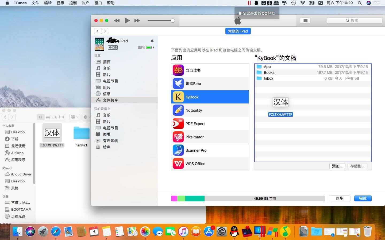Select 照片 under iPad 设置 sidebar
The image size is (385, 240).
coord(106,87)
